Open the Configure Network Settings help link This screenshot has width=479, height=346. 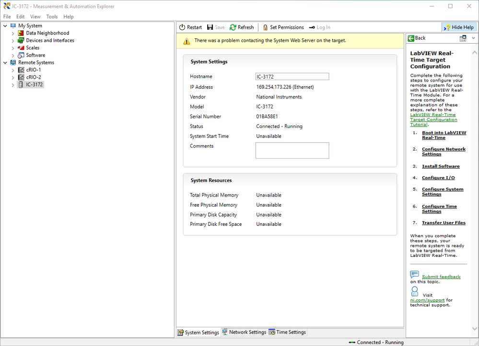443,151
